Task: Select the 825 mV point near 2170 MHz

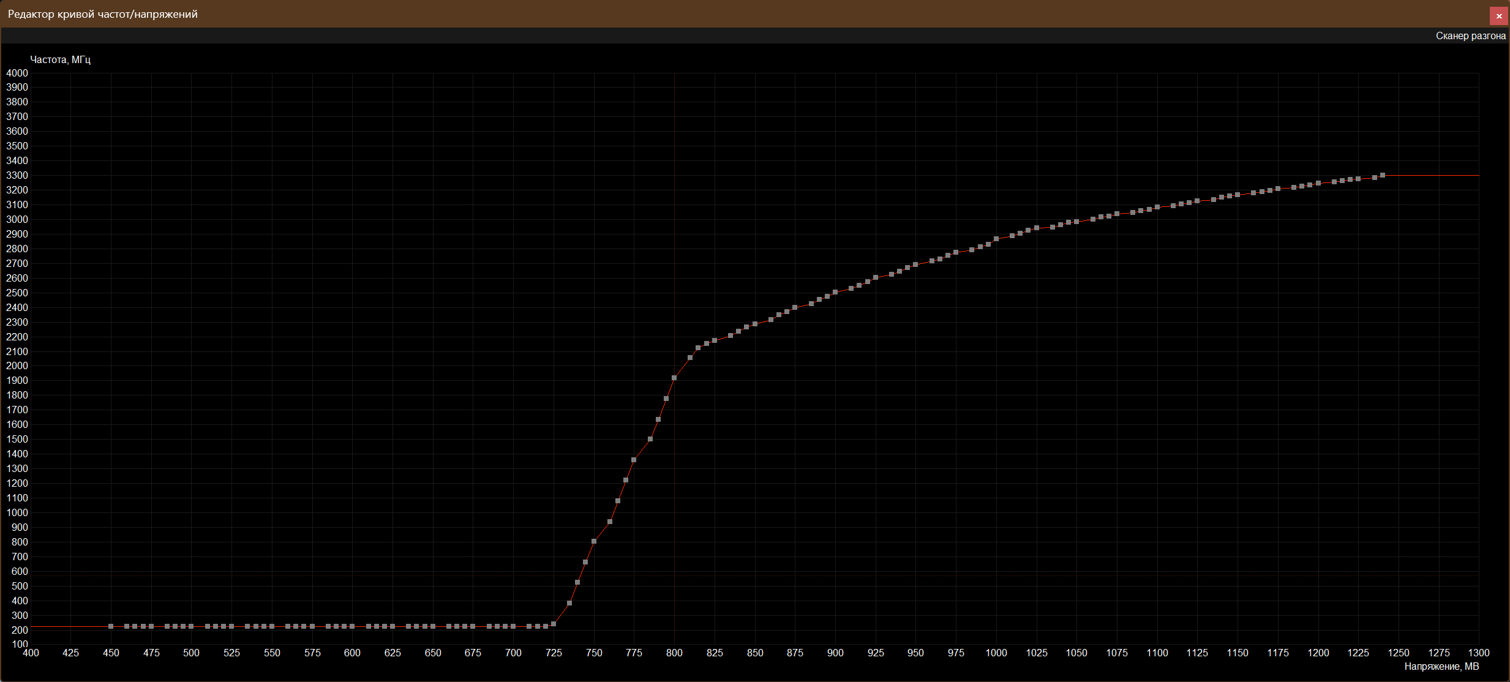Action: click(x=715, y=340)
